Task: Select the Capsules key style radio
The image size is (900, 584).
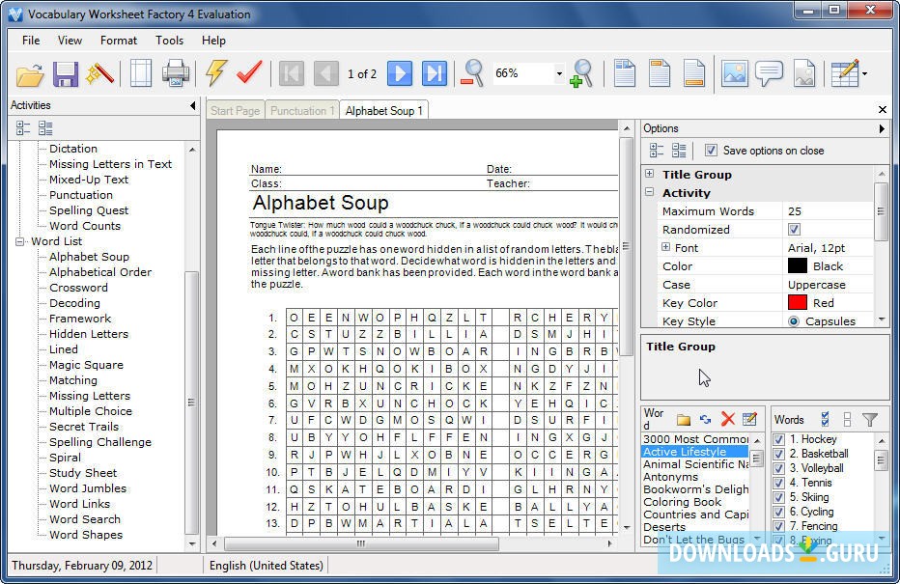Action: coord(794,321)
